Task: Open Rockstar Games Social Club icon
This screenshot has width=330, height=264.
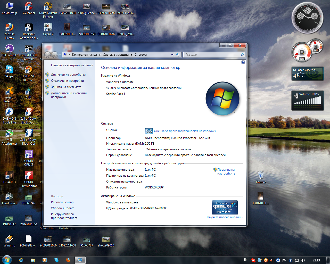Action: 29,31
